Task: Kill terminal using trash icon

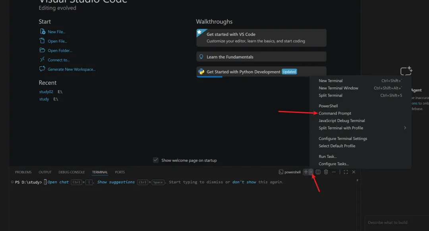Action: click(326, 172)
